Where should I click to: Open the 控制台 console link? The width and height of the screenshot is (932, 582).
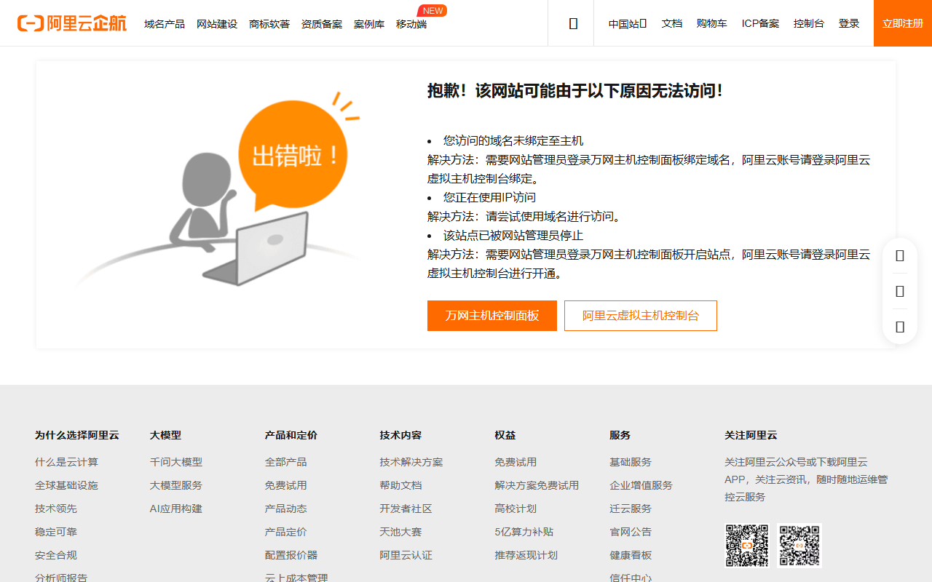click(809, 23)
